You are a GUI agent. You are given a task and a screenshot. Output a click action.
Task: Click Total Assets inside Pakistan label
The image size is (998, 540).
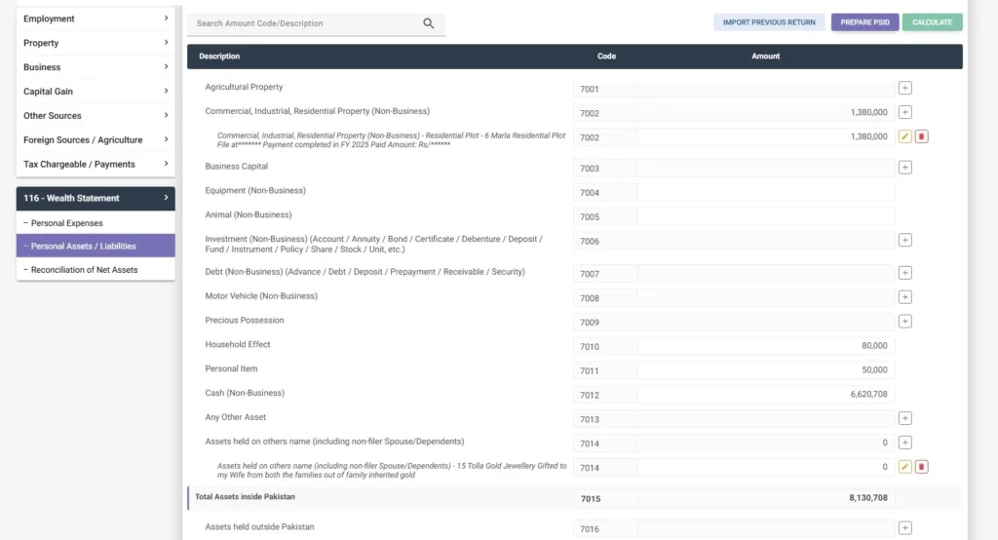[245, 497]
